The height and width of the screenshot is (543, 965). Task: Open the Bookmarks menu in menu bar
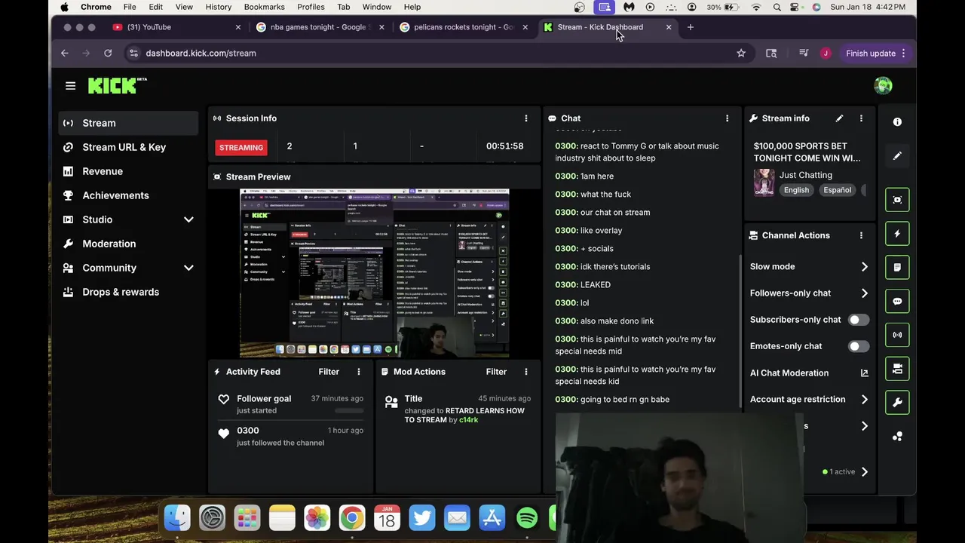coord(264,7)
